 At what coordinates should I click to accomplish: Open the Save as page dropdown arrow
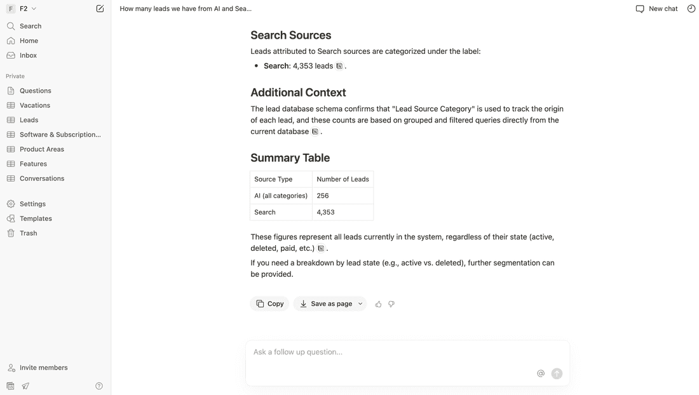coord(360,304)
